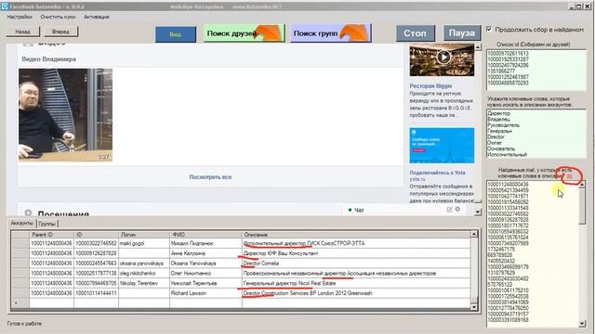Select the keyword Исполнительный in the keywords box
Viewport: 595px width, 334px height.
(507, 155)
